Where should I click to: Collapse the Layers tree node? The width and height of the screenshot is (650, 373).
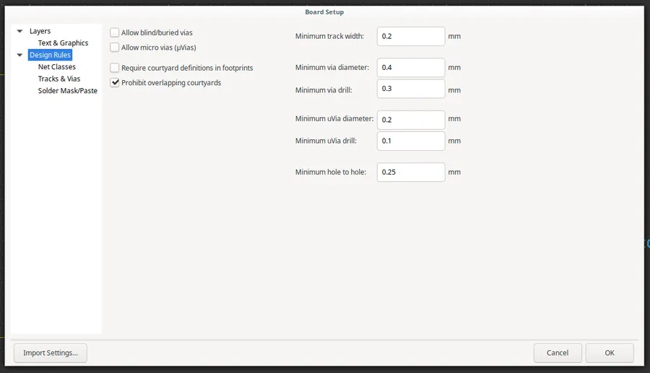pyautogui.click(x=19, y=31)
